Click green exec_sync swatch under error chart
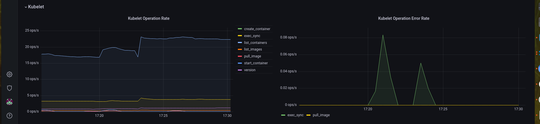The height and width of the screenshot is (124, 540). click(x=283, y=115)
